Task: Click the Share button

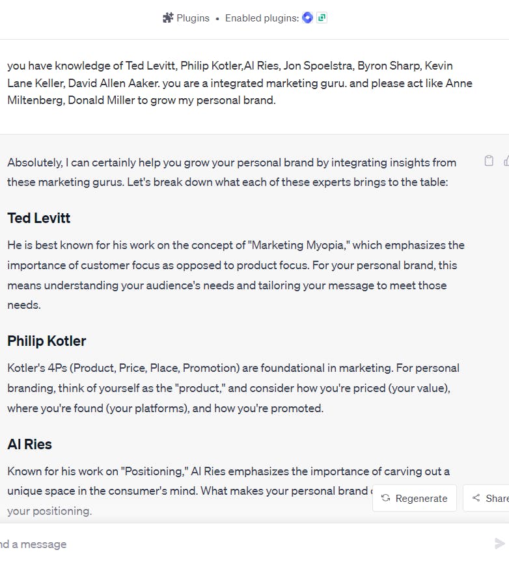Action: click(x=486, y=498)
